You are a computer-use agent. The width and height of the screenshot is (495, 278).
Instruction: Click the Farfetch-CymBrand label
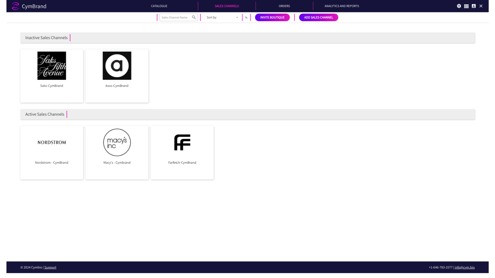tap(182, 162)
